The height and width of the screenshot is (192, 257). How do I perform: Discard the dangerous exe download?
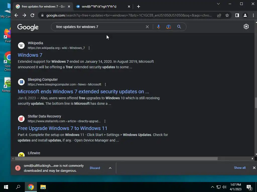click(x=95, y=168)
